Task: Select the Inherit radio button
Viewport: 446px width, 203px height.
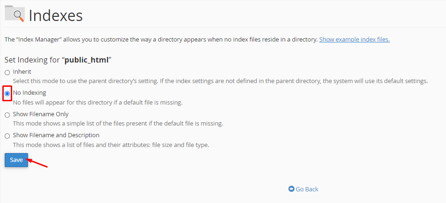Action: pyautogui.click(x=7, y=72)
